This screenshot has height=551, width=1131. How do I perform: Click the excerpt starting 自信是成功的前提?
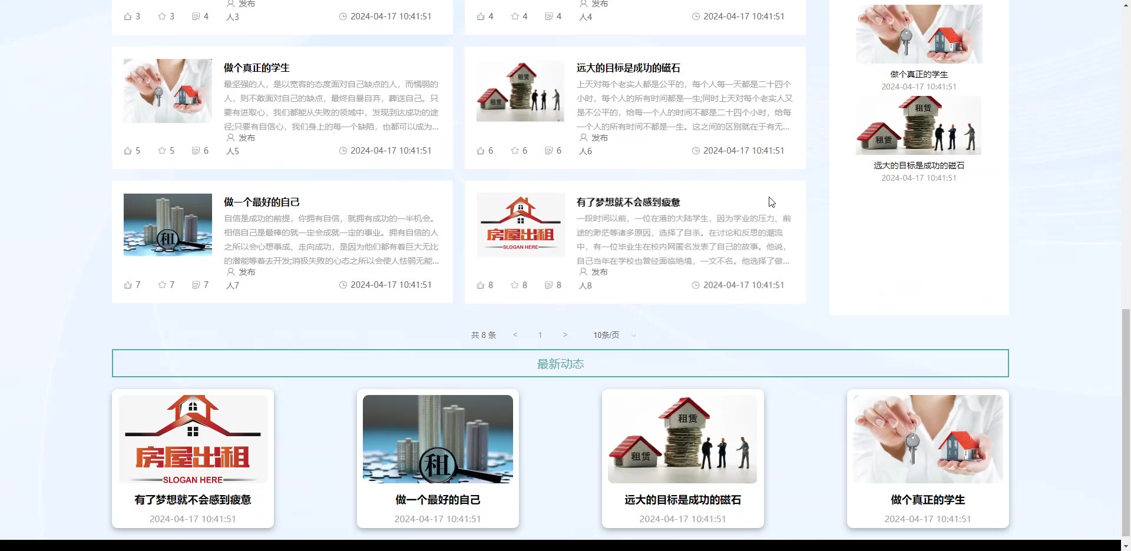tap(332, 240)
